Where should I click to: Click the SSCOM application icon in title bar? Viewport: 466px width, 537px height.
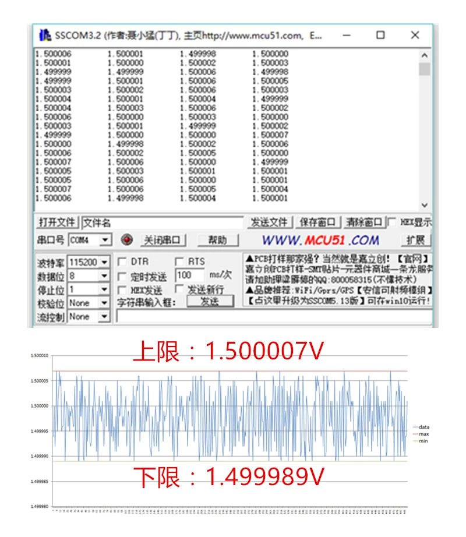coord(45,35)
